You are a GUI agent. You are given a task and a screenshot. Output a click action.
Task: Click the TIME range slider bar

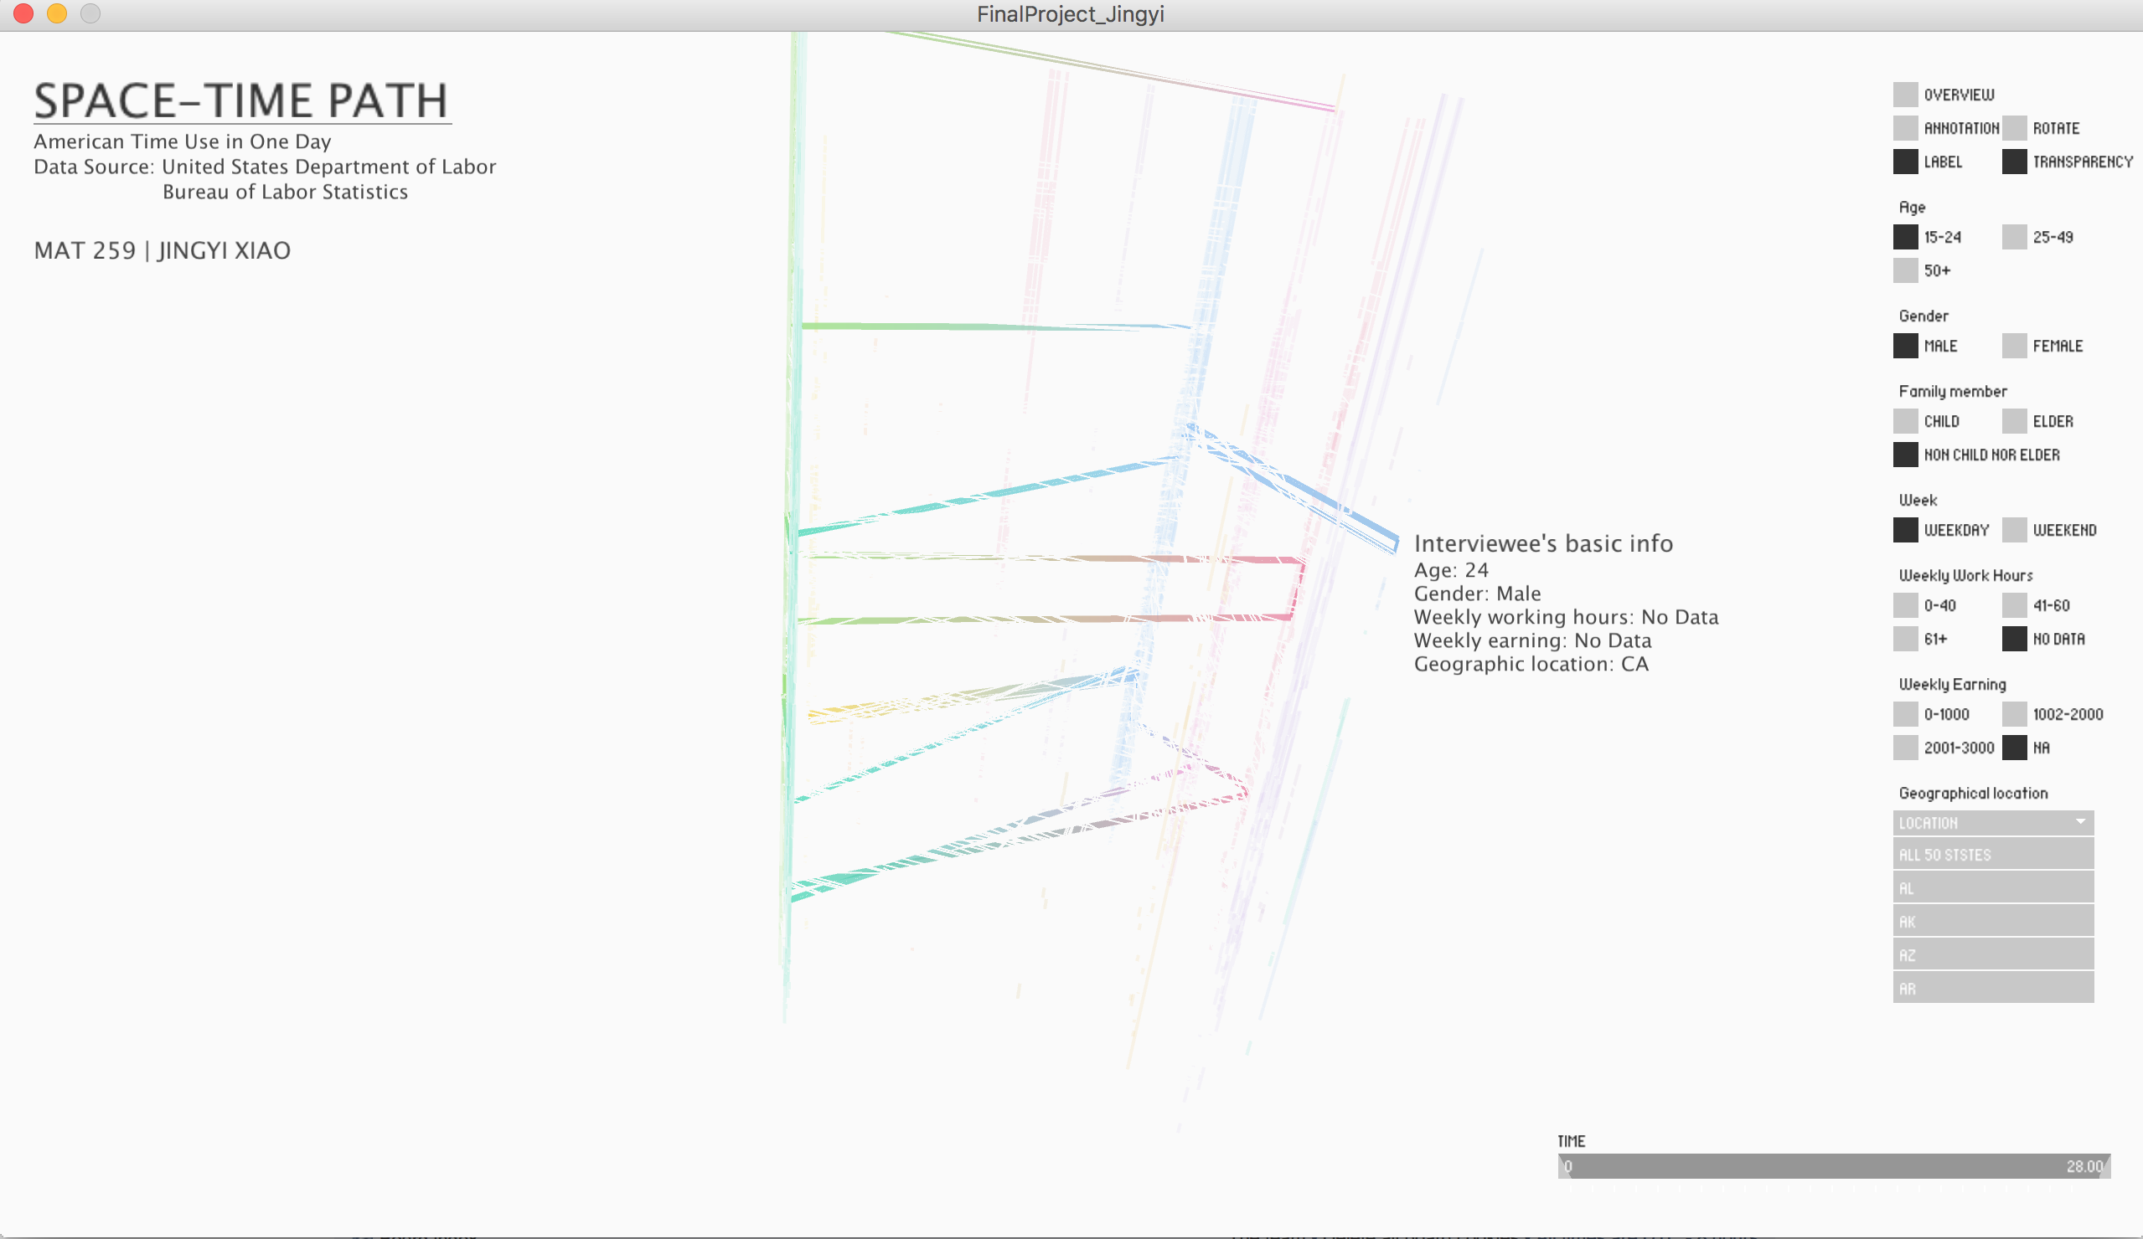pos(1834,1166)
